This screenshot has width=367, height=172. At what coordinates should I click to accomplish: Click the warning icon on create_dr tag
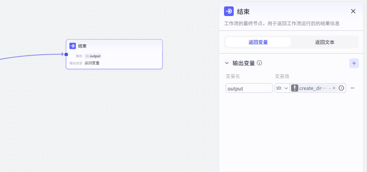pyautogui.click(x=295, y=88)
